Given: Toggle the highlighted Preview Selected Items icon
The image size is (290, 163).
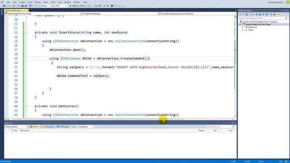Looking at the screenshot, I should tap(278, 14).
